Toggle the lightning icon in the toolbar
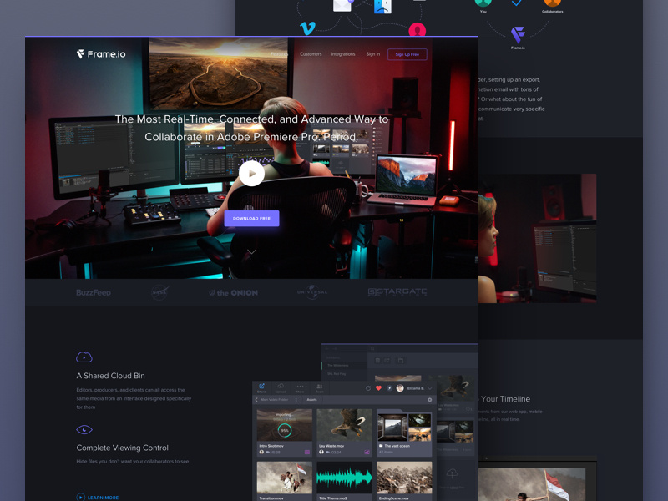 click(389, 387)
